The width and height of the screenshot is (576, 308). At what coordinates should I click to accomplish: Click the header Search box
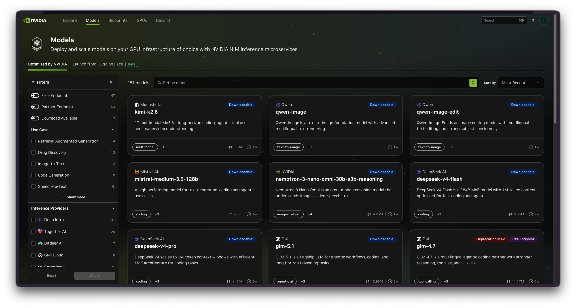tap(504, 20)
